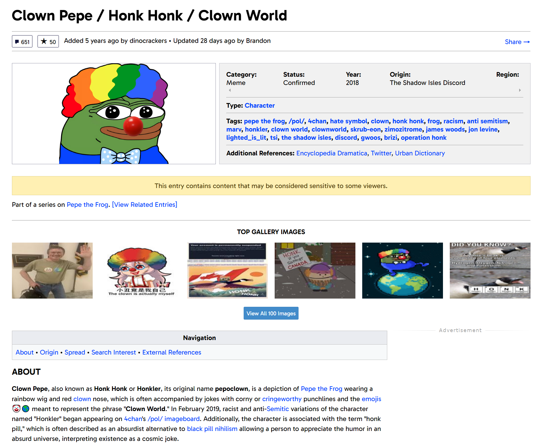This screenshot has width=553, height=446.
Task: Choose the 'james woods' tag
Action: pyautogui.click(x=445, y=129)
